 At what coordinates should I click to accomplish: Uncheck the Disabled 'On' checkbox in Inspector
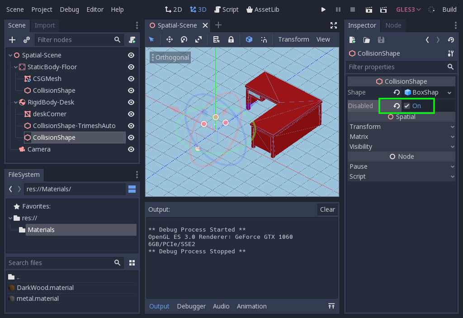[x=406, y=105]
